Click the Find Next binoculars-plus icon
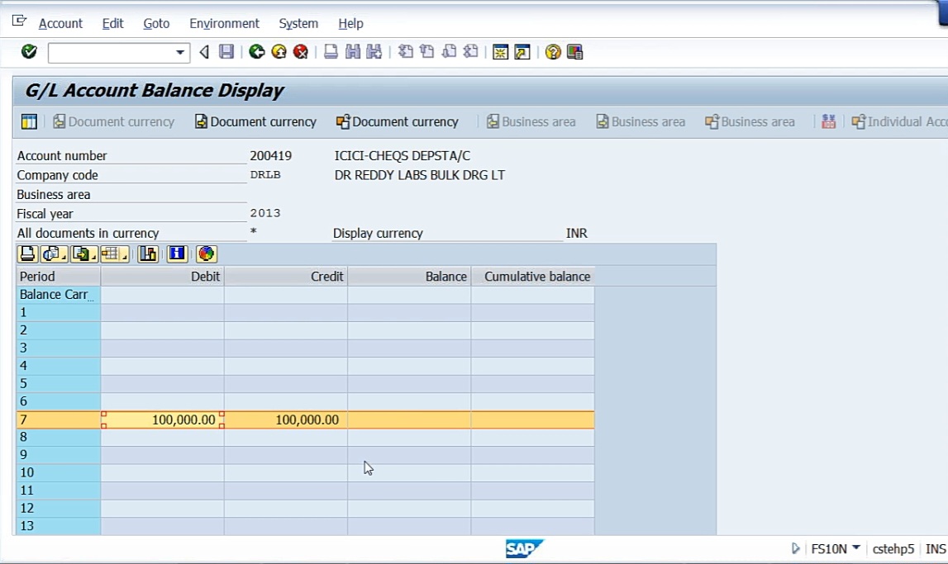This screenshot has width=948, height=564. coord(374,52)
